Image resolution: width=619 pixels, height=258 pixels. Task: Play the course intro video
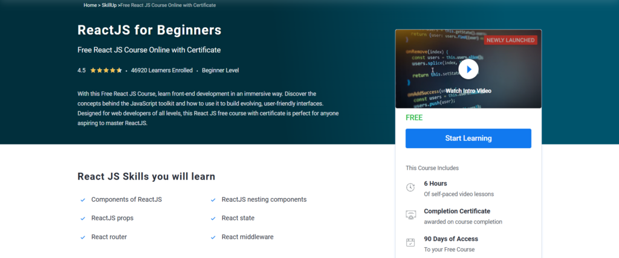pos(468,69)
